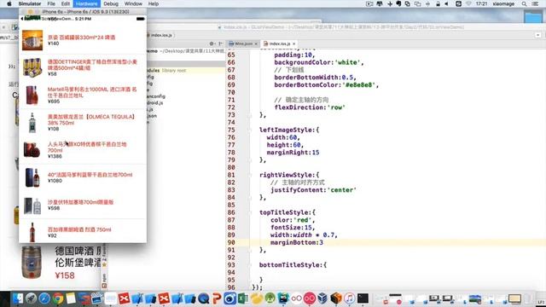
Task: Open the Edit menu
Action: 66,3
